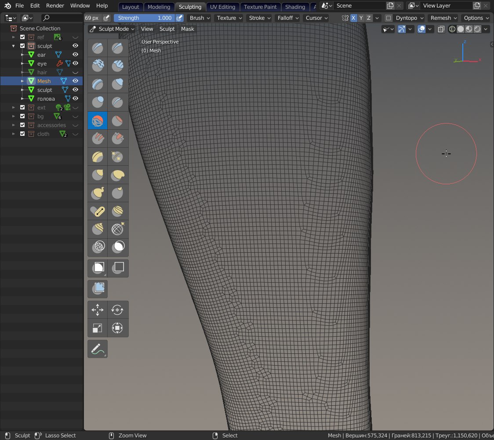Open the Remesh dropdown

point(443,18)
